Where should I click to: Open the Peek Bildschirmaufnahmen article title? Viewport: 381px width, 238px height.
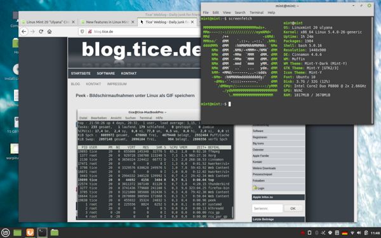pyautogui.click(x=135, y=95)
